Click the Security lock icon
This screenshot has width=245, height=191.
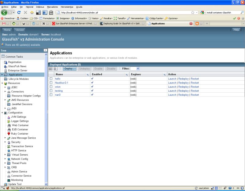tap(9, 142)
